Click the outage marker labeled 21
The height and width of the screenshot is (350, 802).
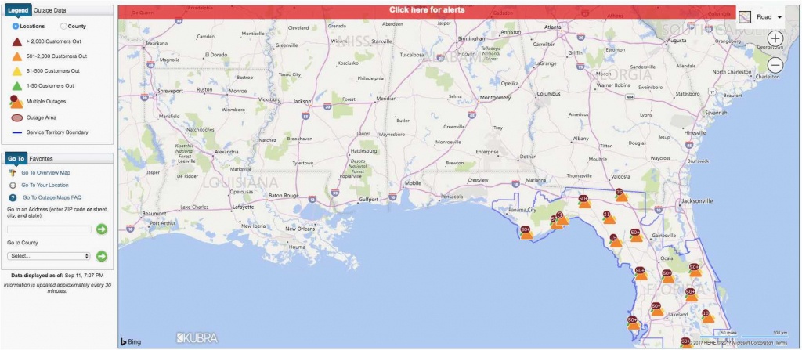(x=609, y=217)
